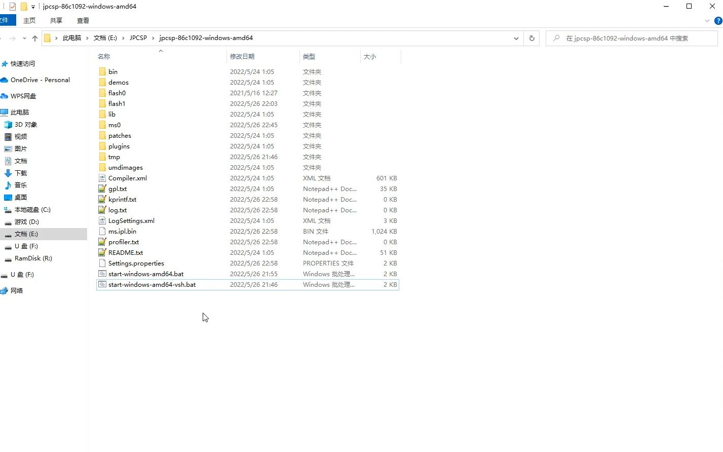This screenshot has height=452, width=723.
Task: Open the customize quick access toolbar dropdown
Action: [x=33, y=7]
